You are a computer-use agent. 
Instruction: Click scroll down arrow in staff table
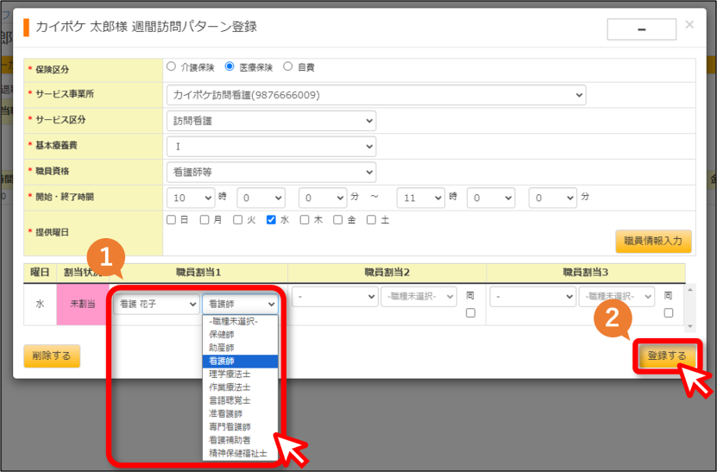point(690,326)
